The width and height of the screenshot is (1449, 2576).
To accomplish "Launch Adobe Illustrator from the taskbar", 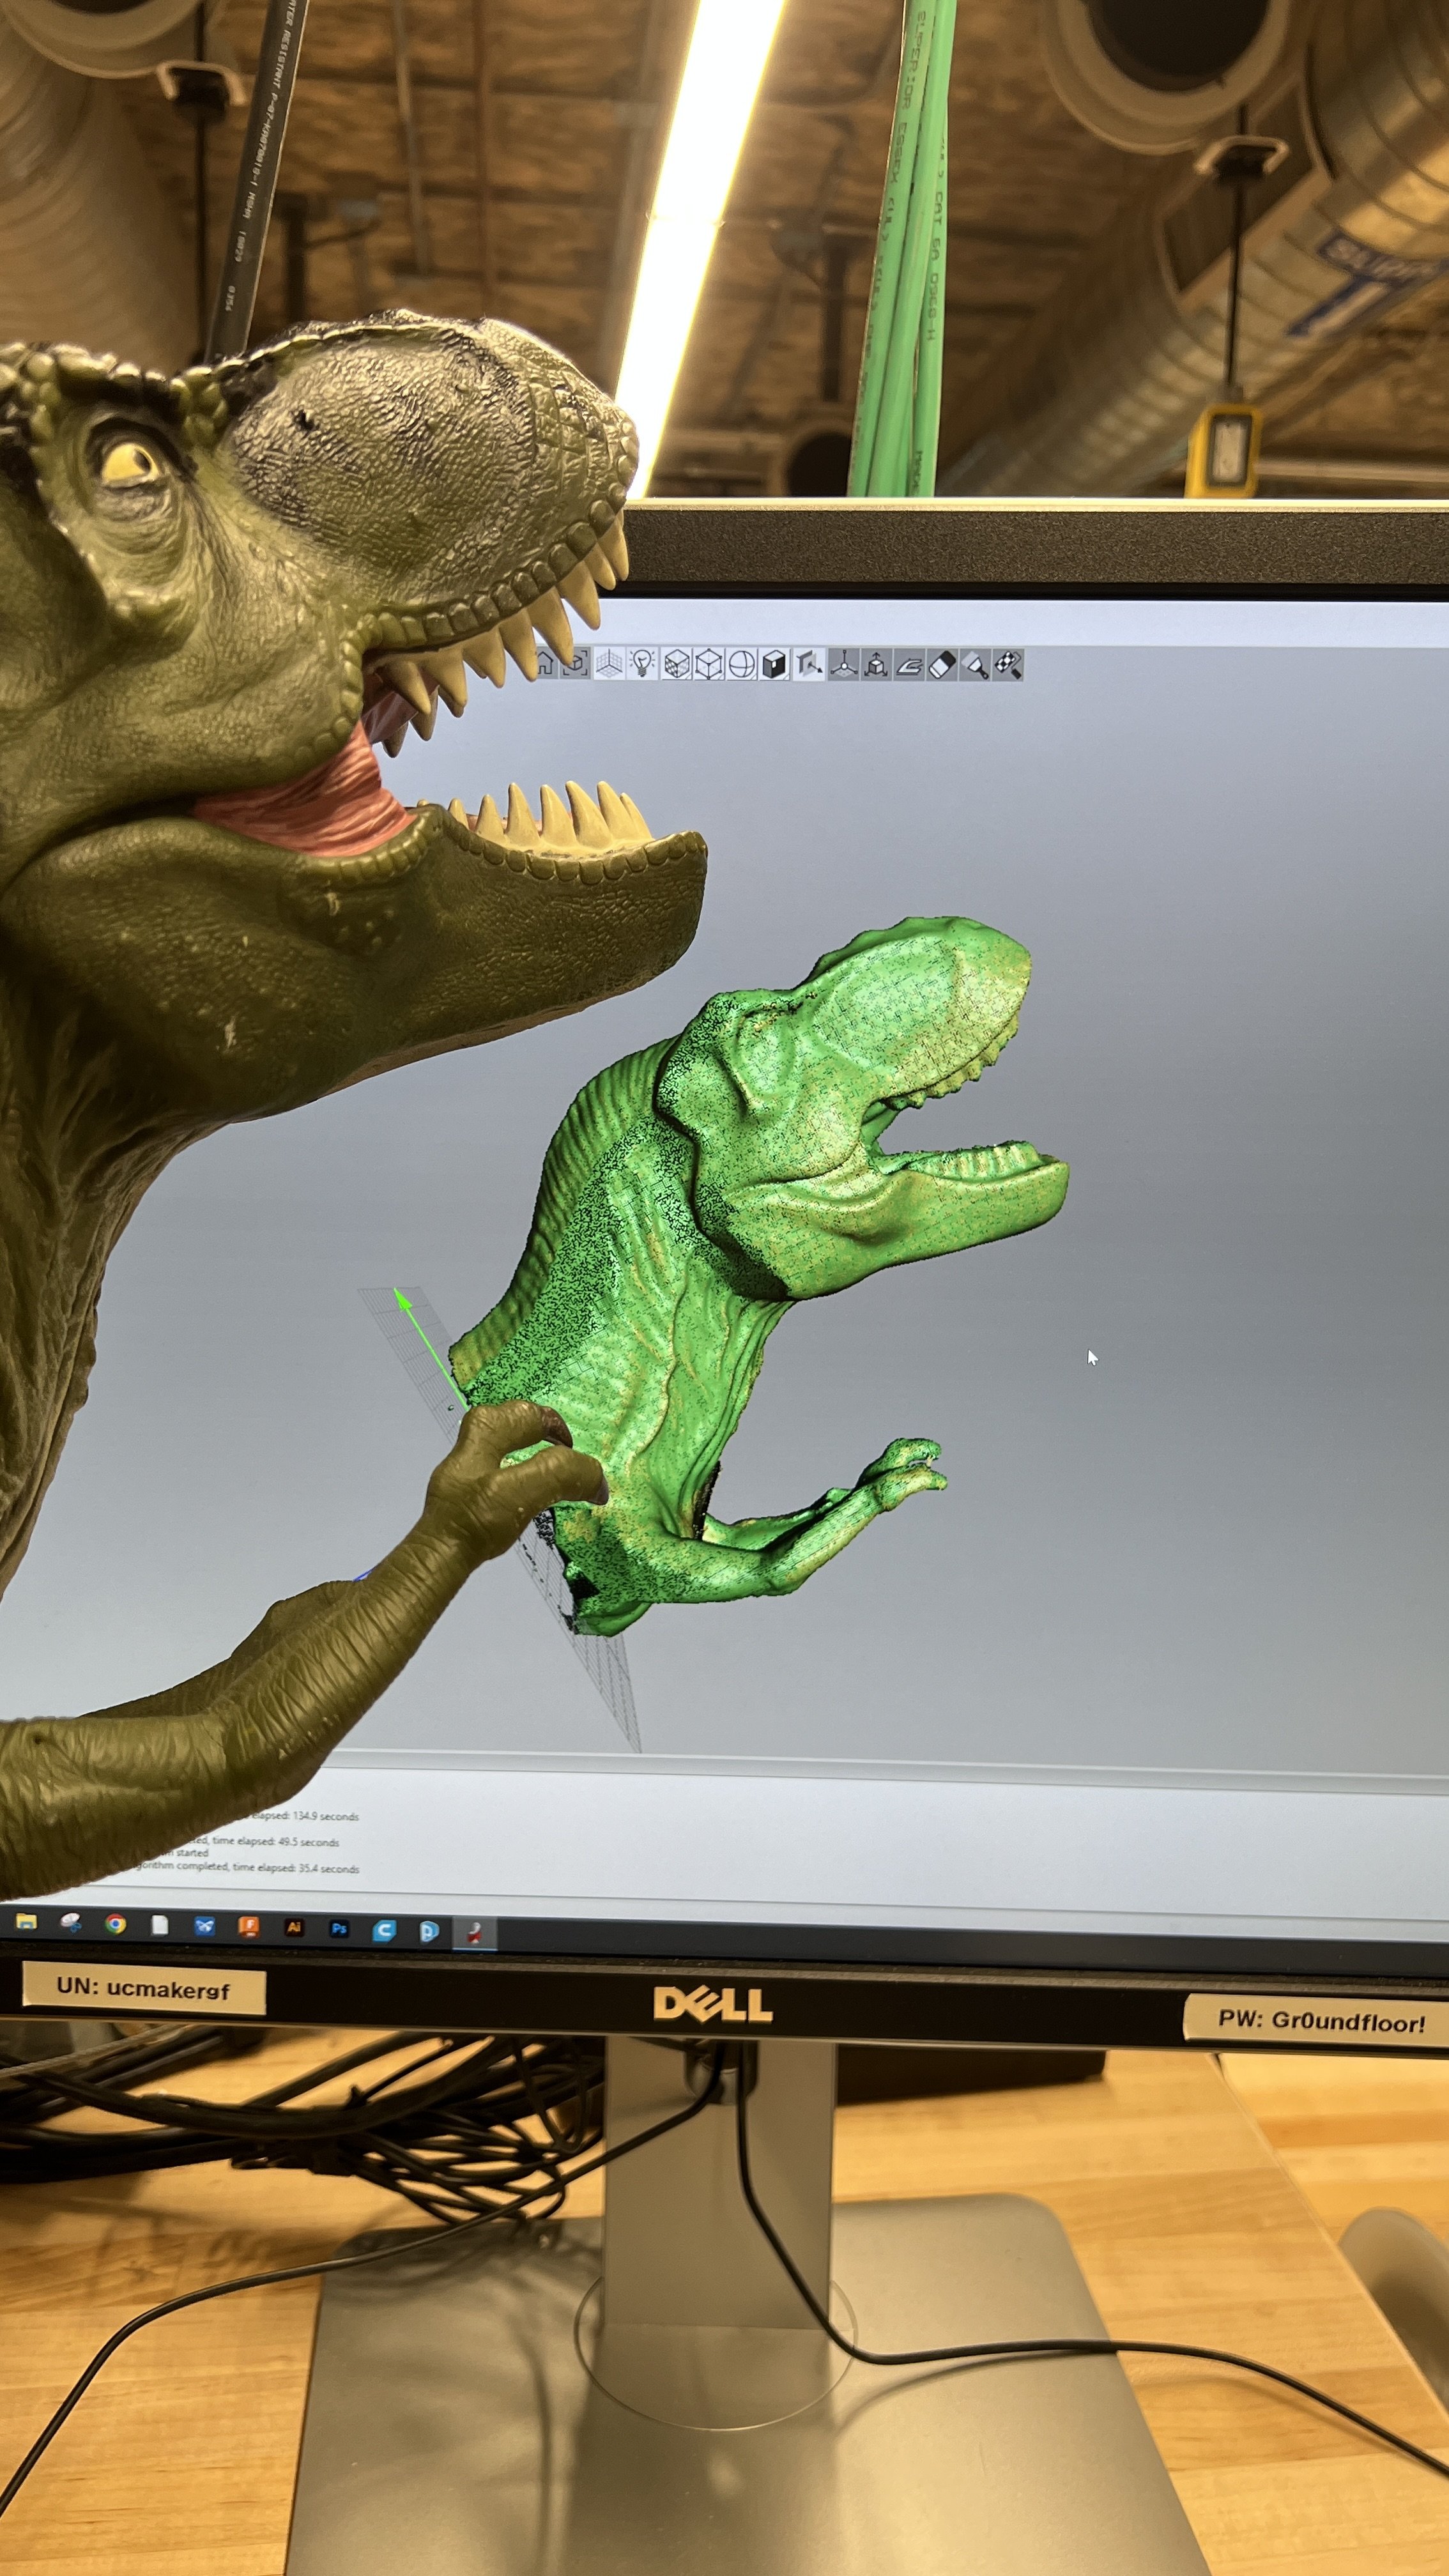I will pyautogui.click(x=294, y=1927).
